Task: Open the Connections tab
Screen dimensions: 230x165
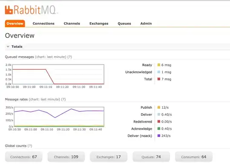Action: pyautogui.click(x=43, y=23)
